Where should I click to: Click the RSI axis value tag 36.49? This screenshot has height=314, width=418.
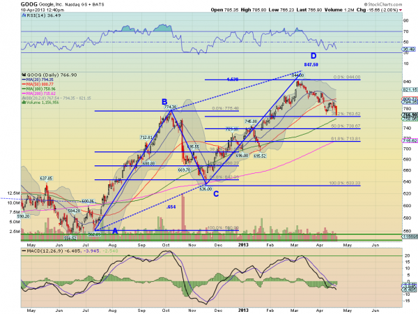pyautogui.click(x=408, y=49)
